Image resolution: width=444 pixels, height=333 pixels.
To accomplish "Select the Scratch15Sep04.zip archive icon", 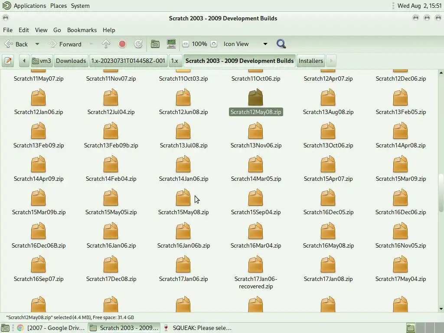I will (255, 197).
